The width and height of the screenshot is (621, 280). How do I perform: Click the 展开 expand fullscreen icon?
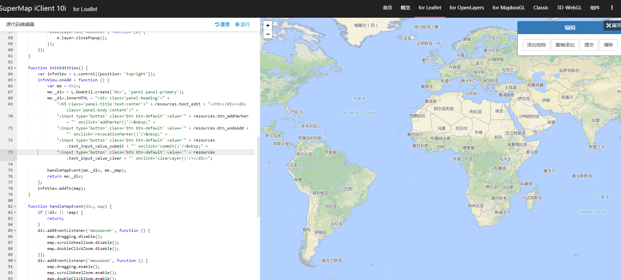click(x=613, y=25)
